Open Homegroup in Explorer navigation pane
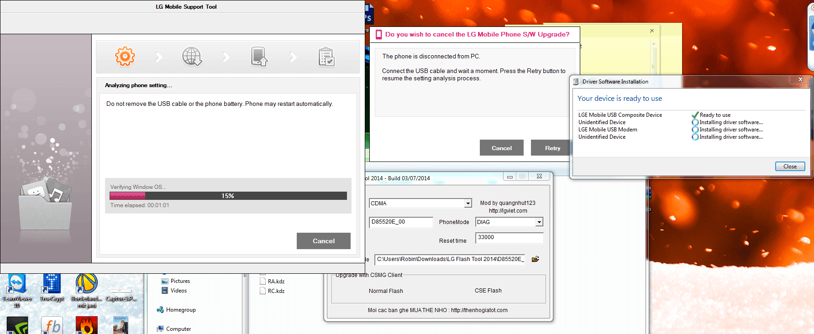Screen dimensions: 814x334 tap(176, 310)
